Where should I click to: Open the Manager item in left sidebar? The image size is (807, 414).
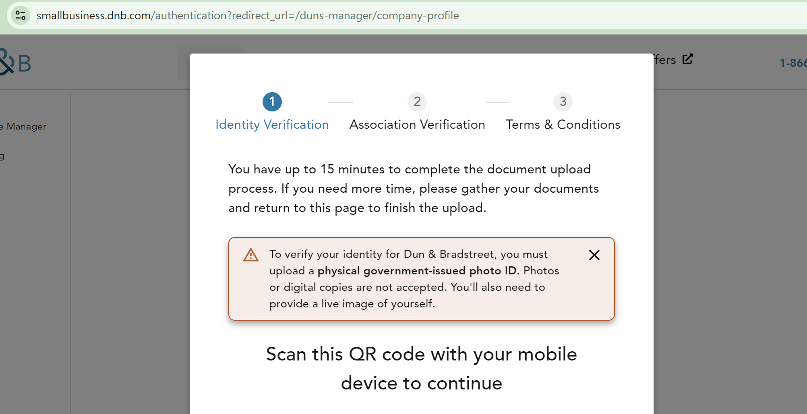(24, 126)
